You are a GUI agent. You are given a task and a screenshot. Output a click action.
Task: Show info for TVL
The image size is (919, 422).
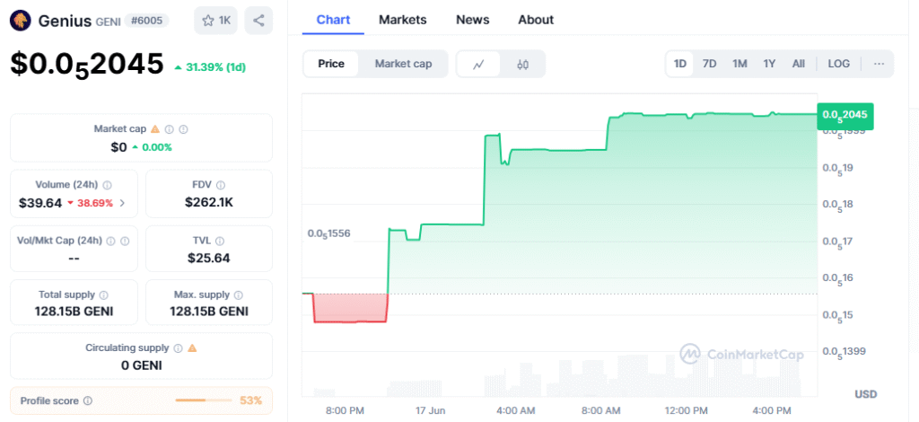(x=220, y=241)
